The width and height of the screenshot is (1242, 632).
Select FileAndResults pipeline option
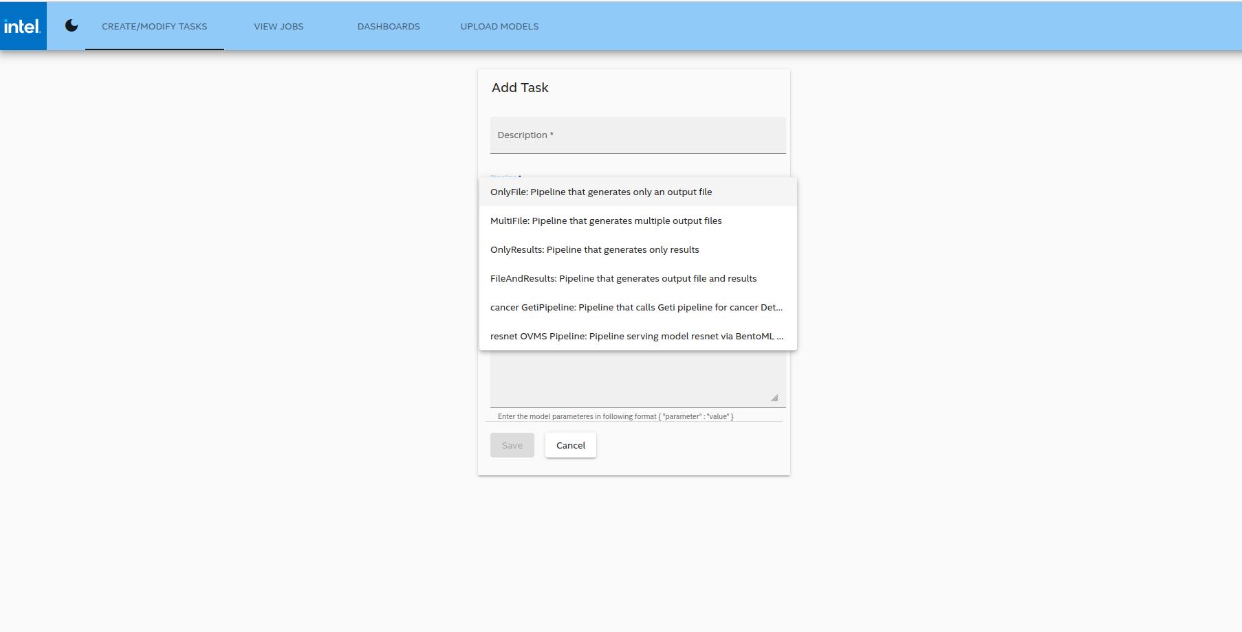tap(638, 278)
